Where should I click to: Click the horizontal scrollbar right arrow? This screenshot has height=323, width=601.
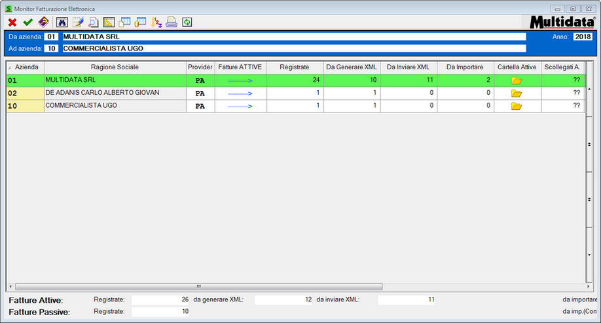coord(588,286)
